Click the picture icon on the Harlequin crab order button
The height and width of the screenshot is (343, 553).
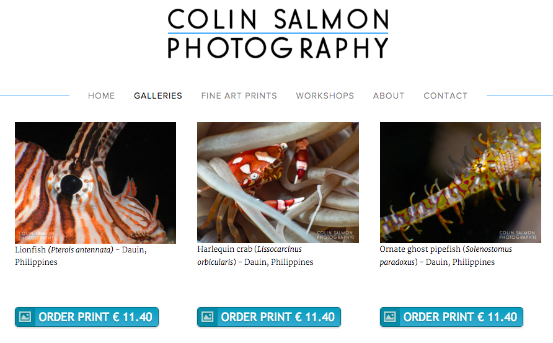coord(207,317)
